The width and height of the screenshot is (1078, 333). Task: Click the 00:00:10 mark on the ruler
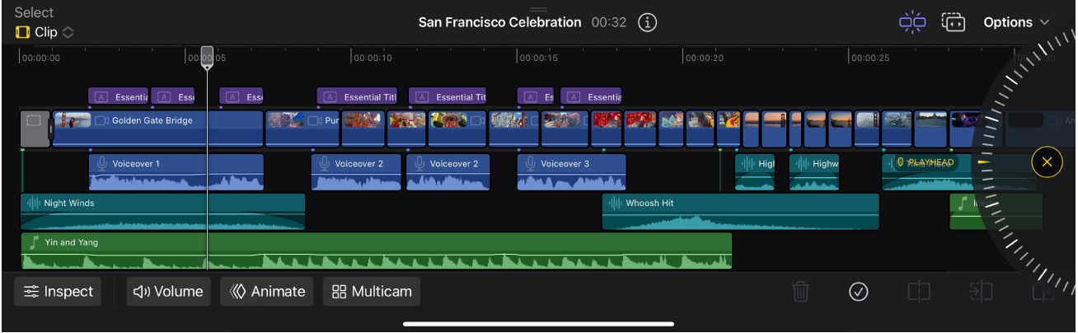[372, 58]
